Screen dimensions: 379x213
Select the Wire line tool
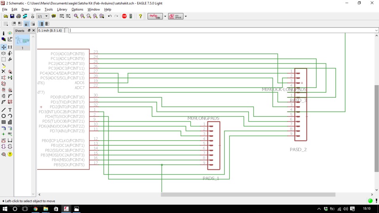coord(4,110)
